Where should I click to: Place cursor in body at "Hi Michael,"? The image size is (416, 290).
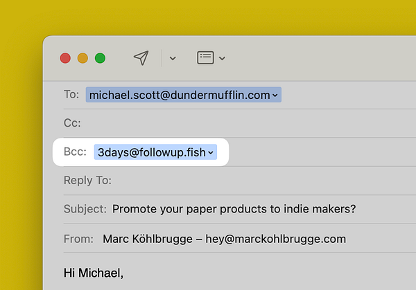pos(93,272)
